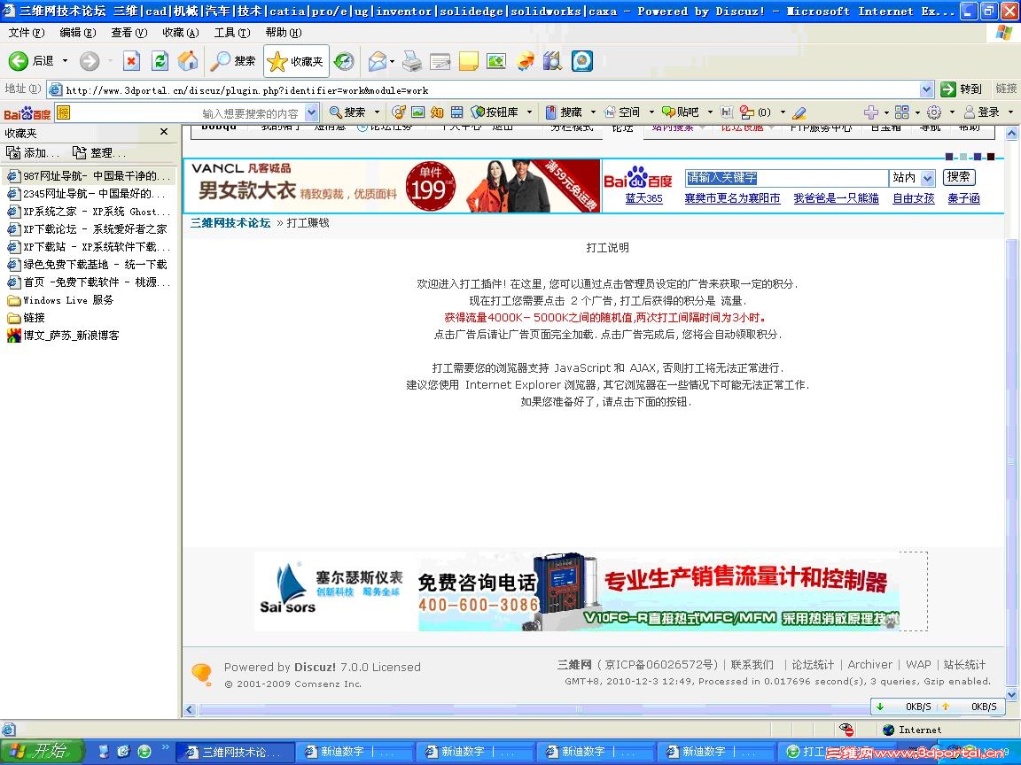The image size is (1021, 765).
Task: Open the 工具 menu
Action: pos(232,33)
